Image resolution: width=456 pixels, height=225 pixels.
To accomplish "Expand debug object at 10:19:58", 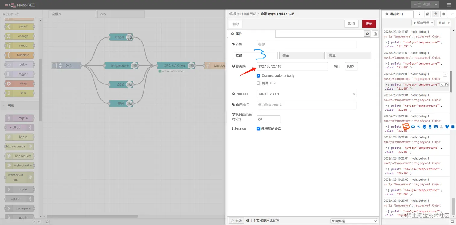I will (x=386, y=42).
